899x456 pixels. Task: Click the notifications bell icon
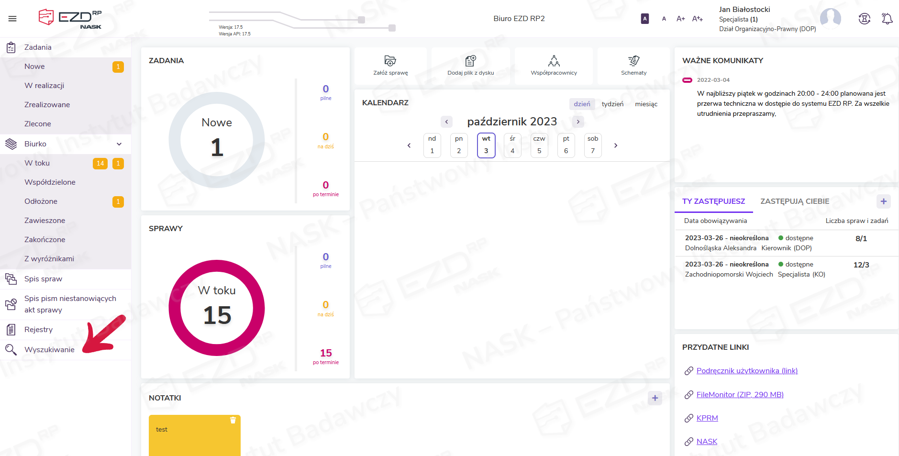pos(887,19)
